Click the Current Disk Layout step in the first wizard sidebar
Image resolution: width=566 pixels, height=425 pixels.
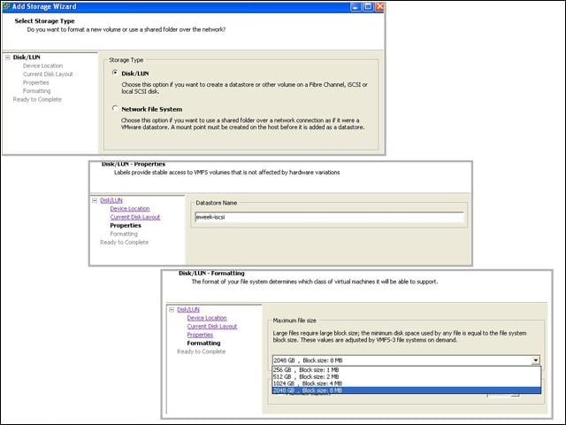point(48,74)
